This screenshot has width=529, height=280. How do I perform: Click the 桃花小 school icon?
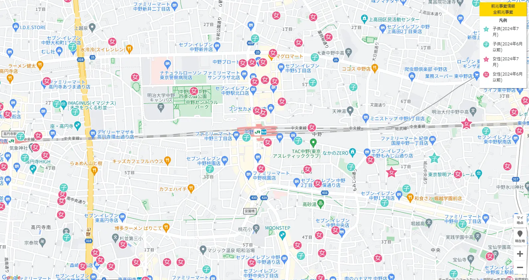point(256,228)
